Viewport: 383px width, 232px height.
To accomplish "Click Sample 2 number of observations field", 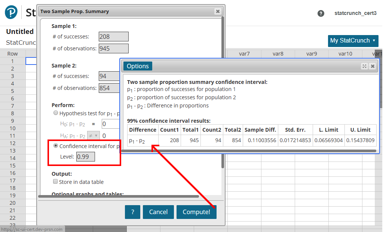I will (x=109, y=88).
